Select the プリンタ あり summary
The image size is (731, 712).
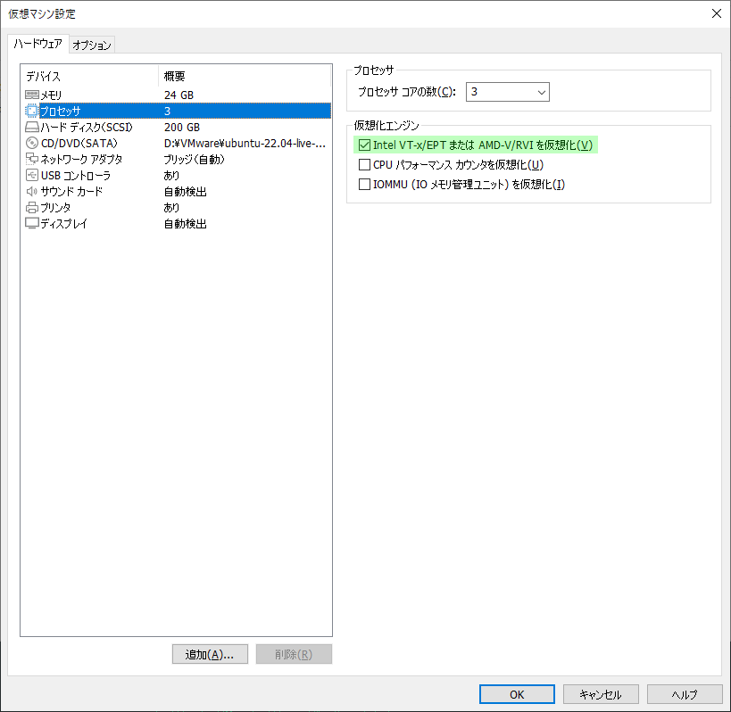(171, 207)
